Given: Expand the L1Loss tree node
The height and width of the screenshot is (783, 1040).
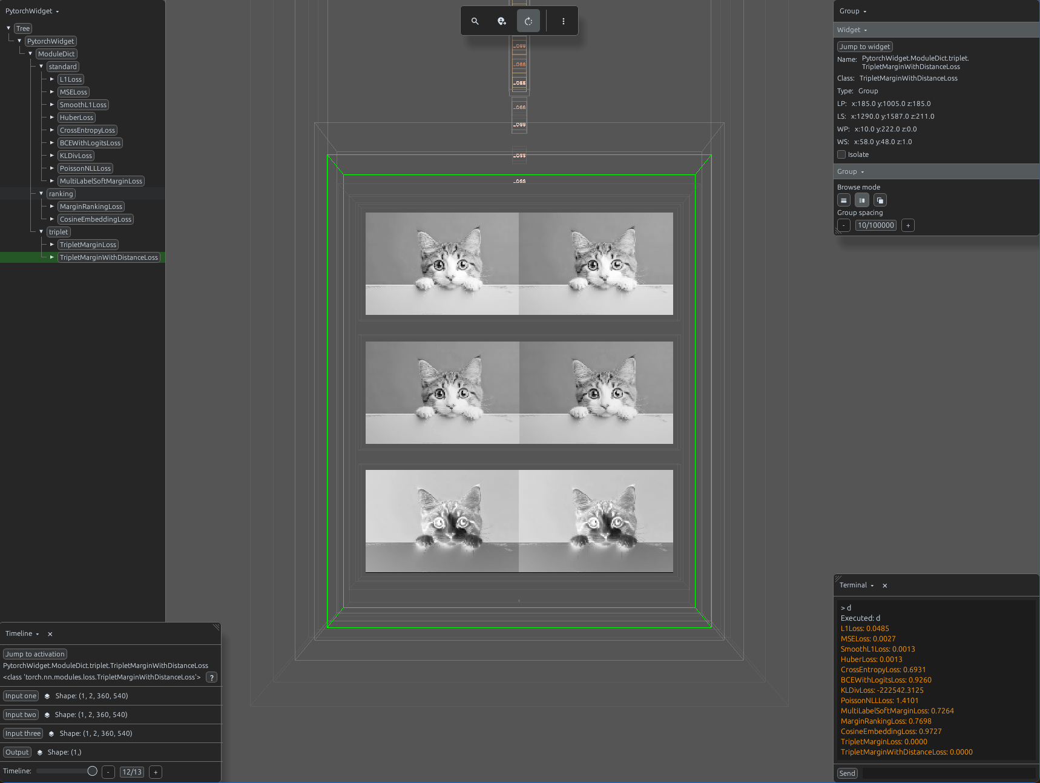Looking at the screenshot, I should click(x=52, y=79).
